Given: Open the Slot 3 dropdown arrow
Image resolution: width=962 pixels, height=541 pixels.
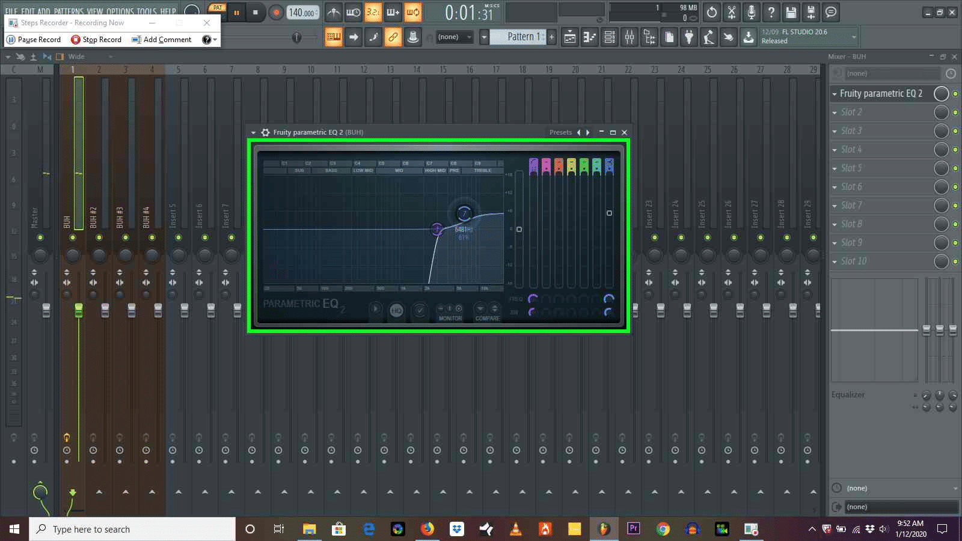Looking at the screenshot, I should [835, 131].
